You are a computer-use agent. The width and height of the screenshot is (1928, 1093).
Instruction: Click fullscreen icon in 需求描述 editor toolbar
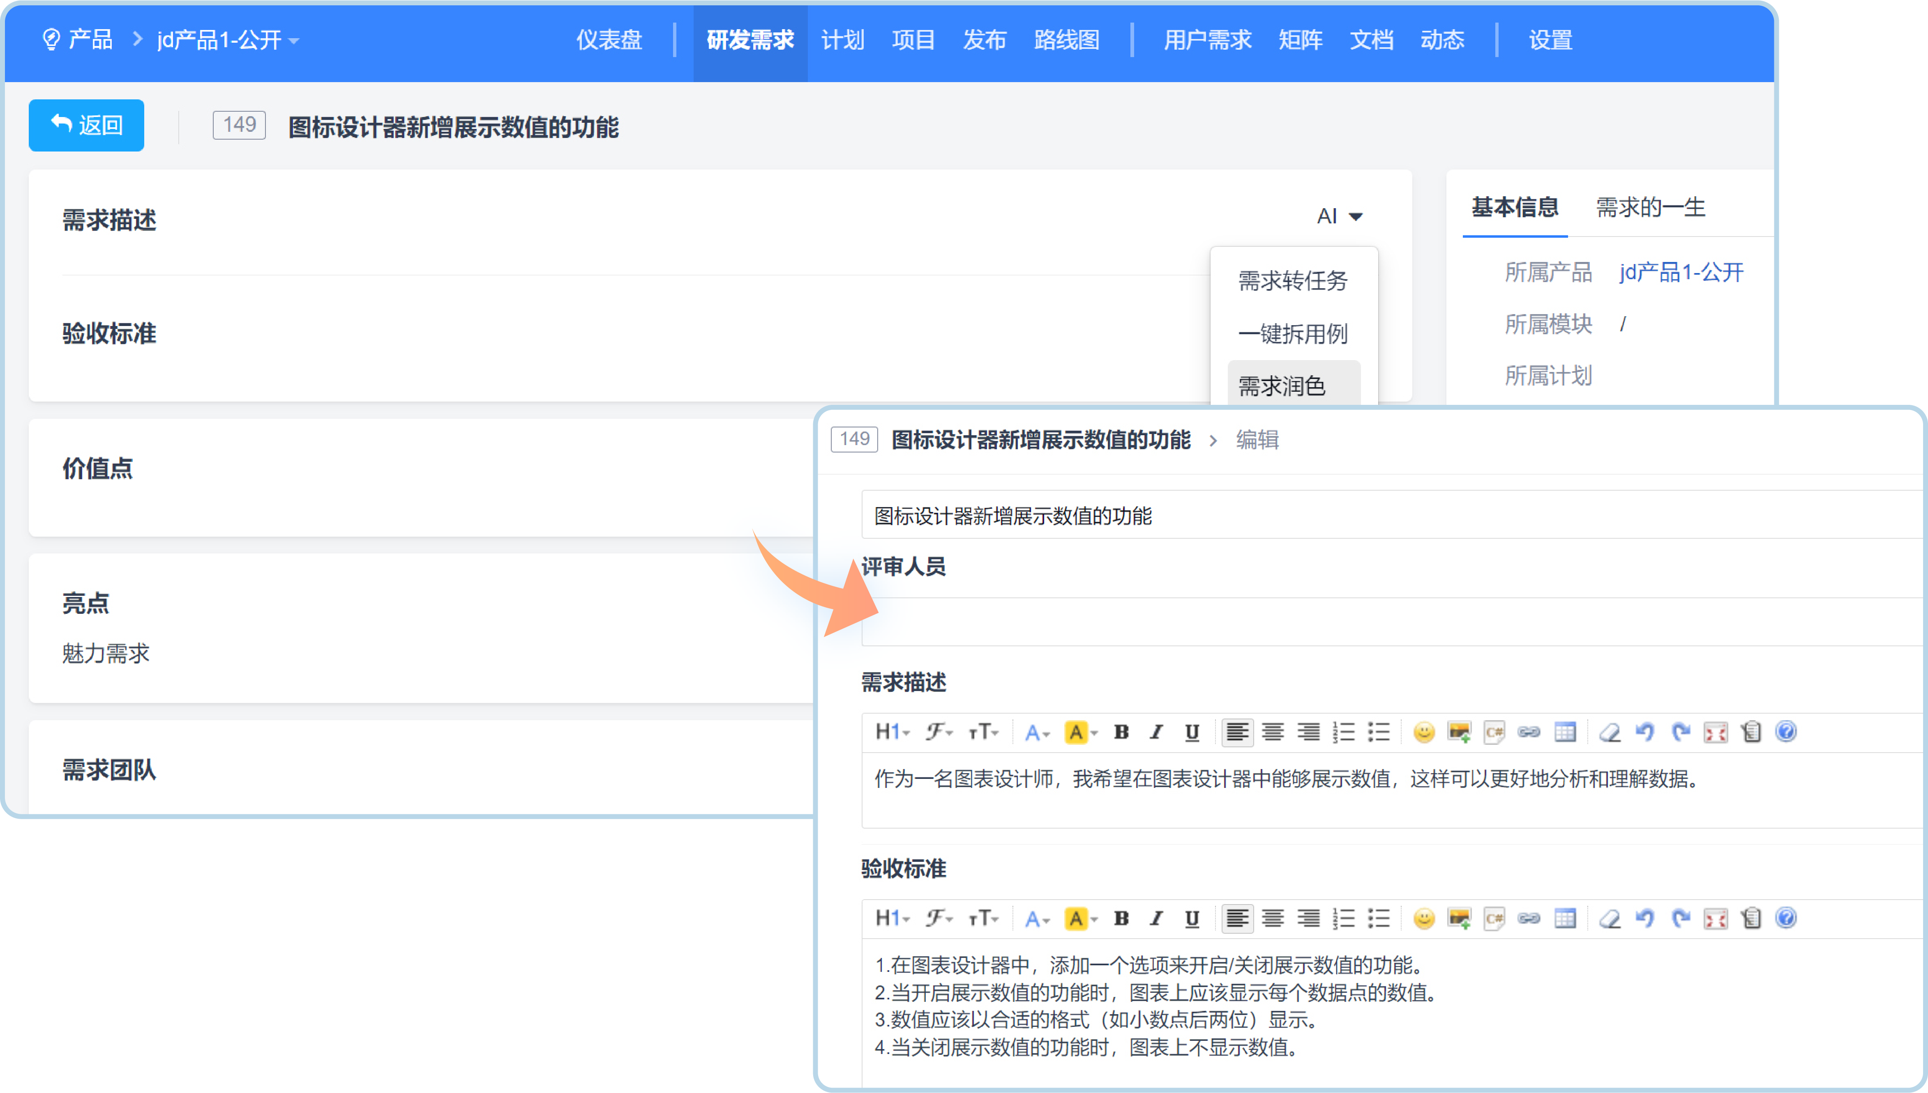(x=1716, y=732)
